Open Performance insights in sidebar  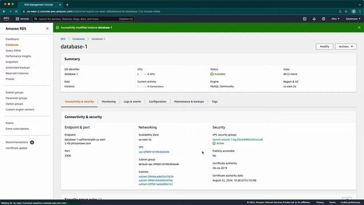[18, 56]
